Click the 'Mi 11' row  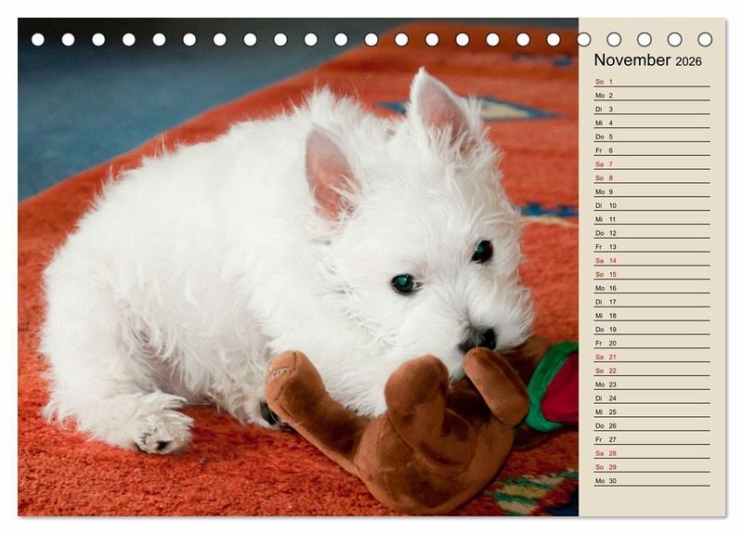652,219
